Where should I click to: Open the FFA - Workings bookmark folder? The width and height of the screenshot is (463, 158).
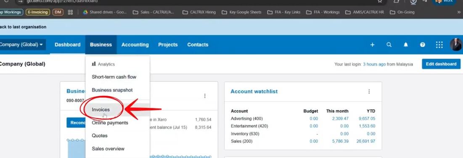click(x=323, y=12)
